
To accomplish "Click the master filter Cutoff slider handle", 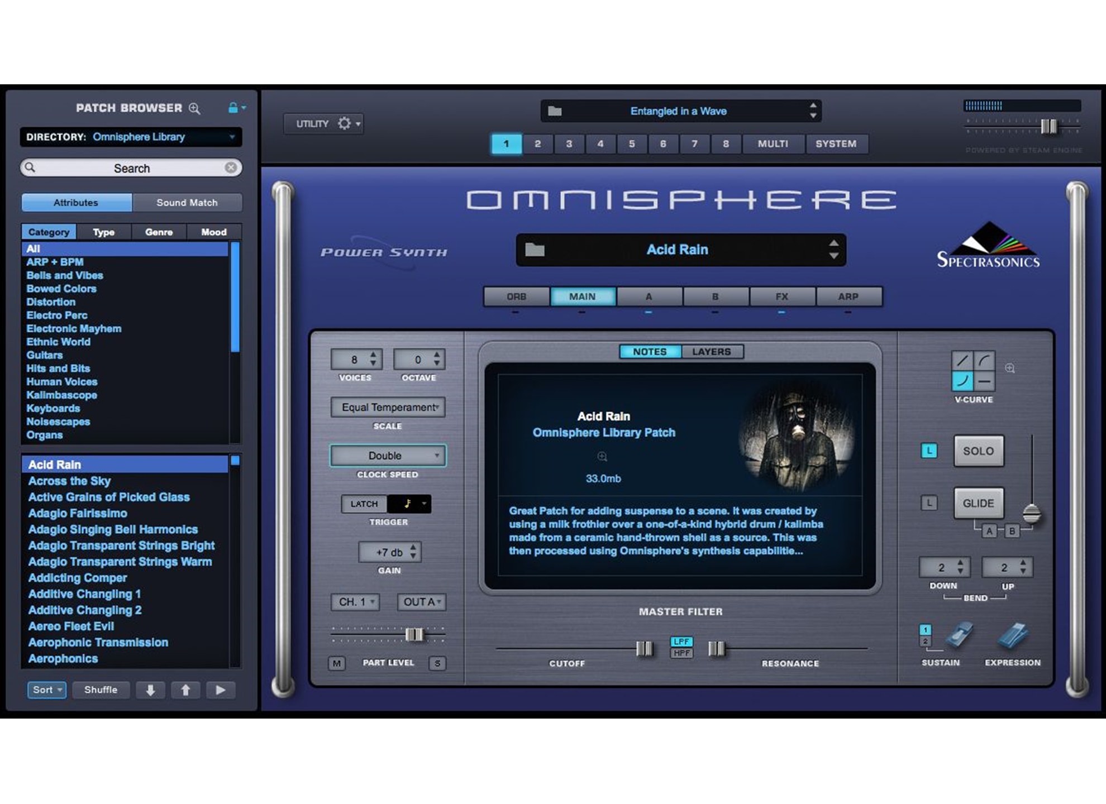I will point(644,649).
